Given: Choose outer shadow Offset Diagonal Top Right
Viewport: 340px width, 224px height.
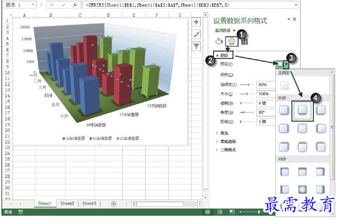Looking at the screenshot, I should pos(283,147).
